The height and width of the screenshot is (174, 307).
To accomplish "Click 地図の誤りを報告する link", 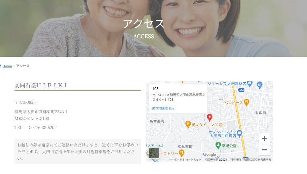I will pos(258,160).
